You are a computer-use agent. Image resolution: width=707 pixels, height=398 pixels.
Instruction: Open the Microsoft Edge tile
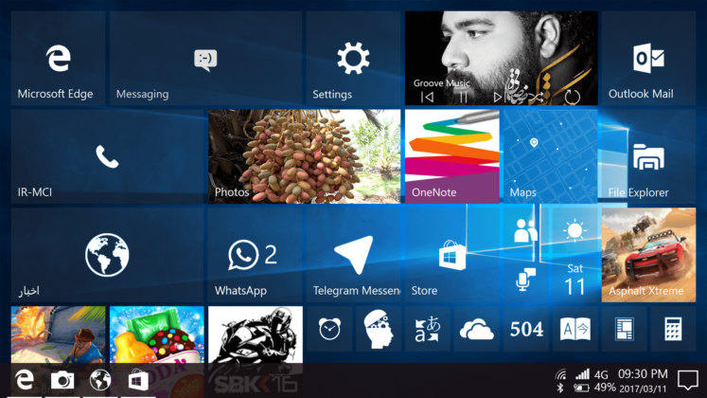pyautogui.click(x=58, y=58)
